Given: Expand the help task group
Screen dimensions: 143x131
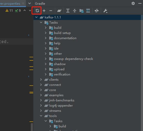Looking at the screenshot, I should point(46,43).
